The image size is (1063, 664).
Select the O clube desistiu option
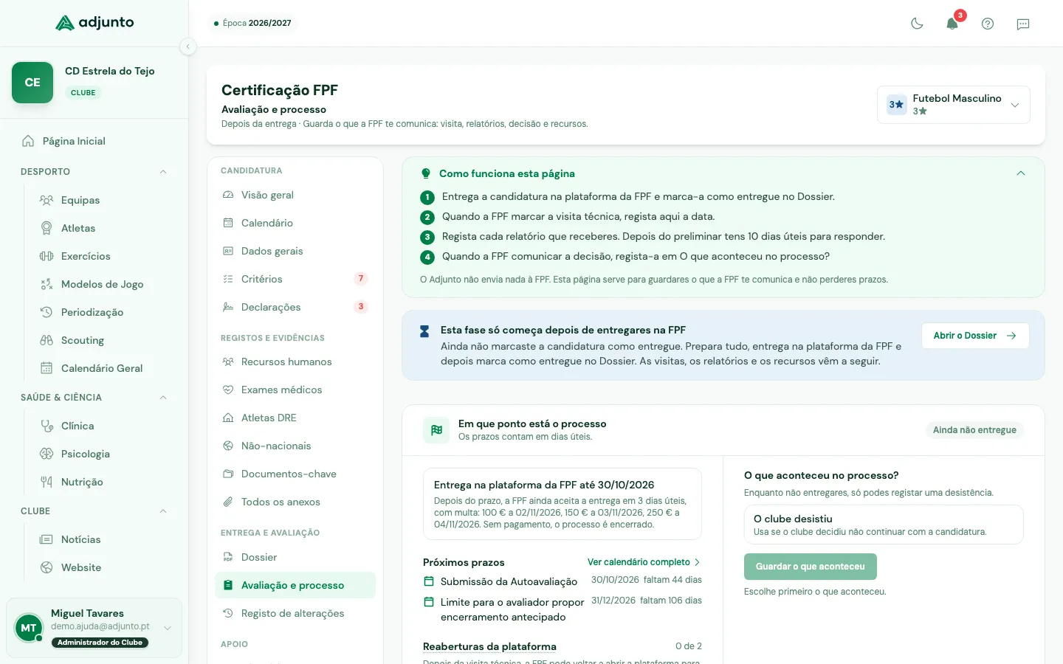884,525
